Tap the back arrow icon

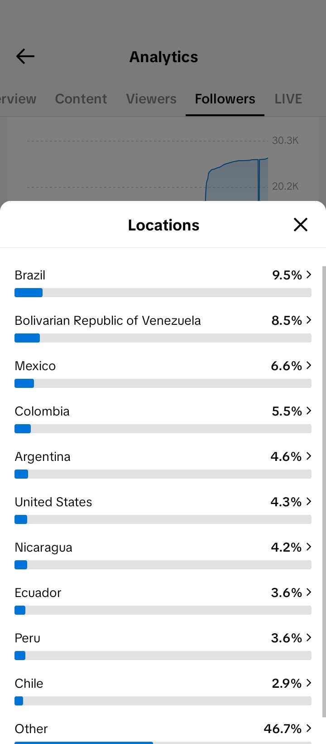(25, 56)
